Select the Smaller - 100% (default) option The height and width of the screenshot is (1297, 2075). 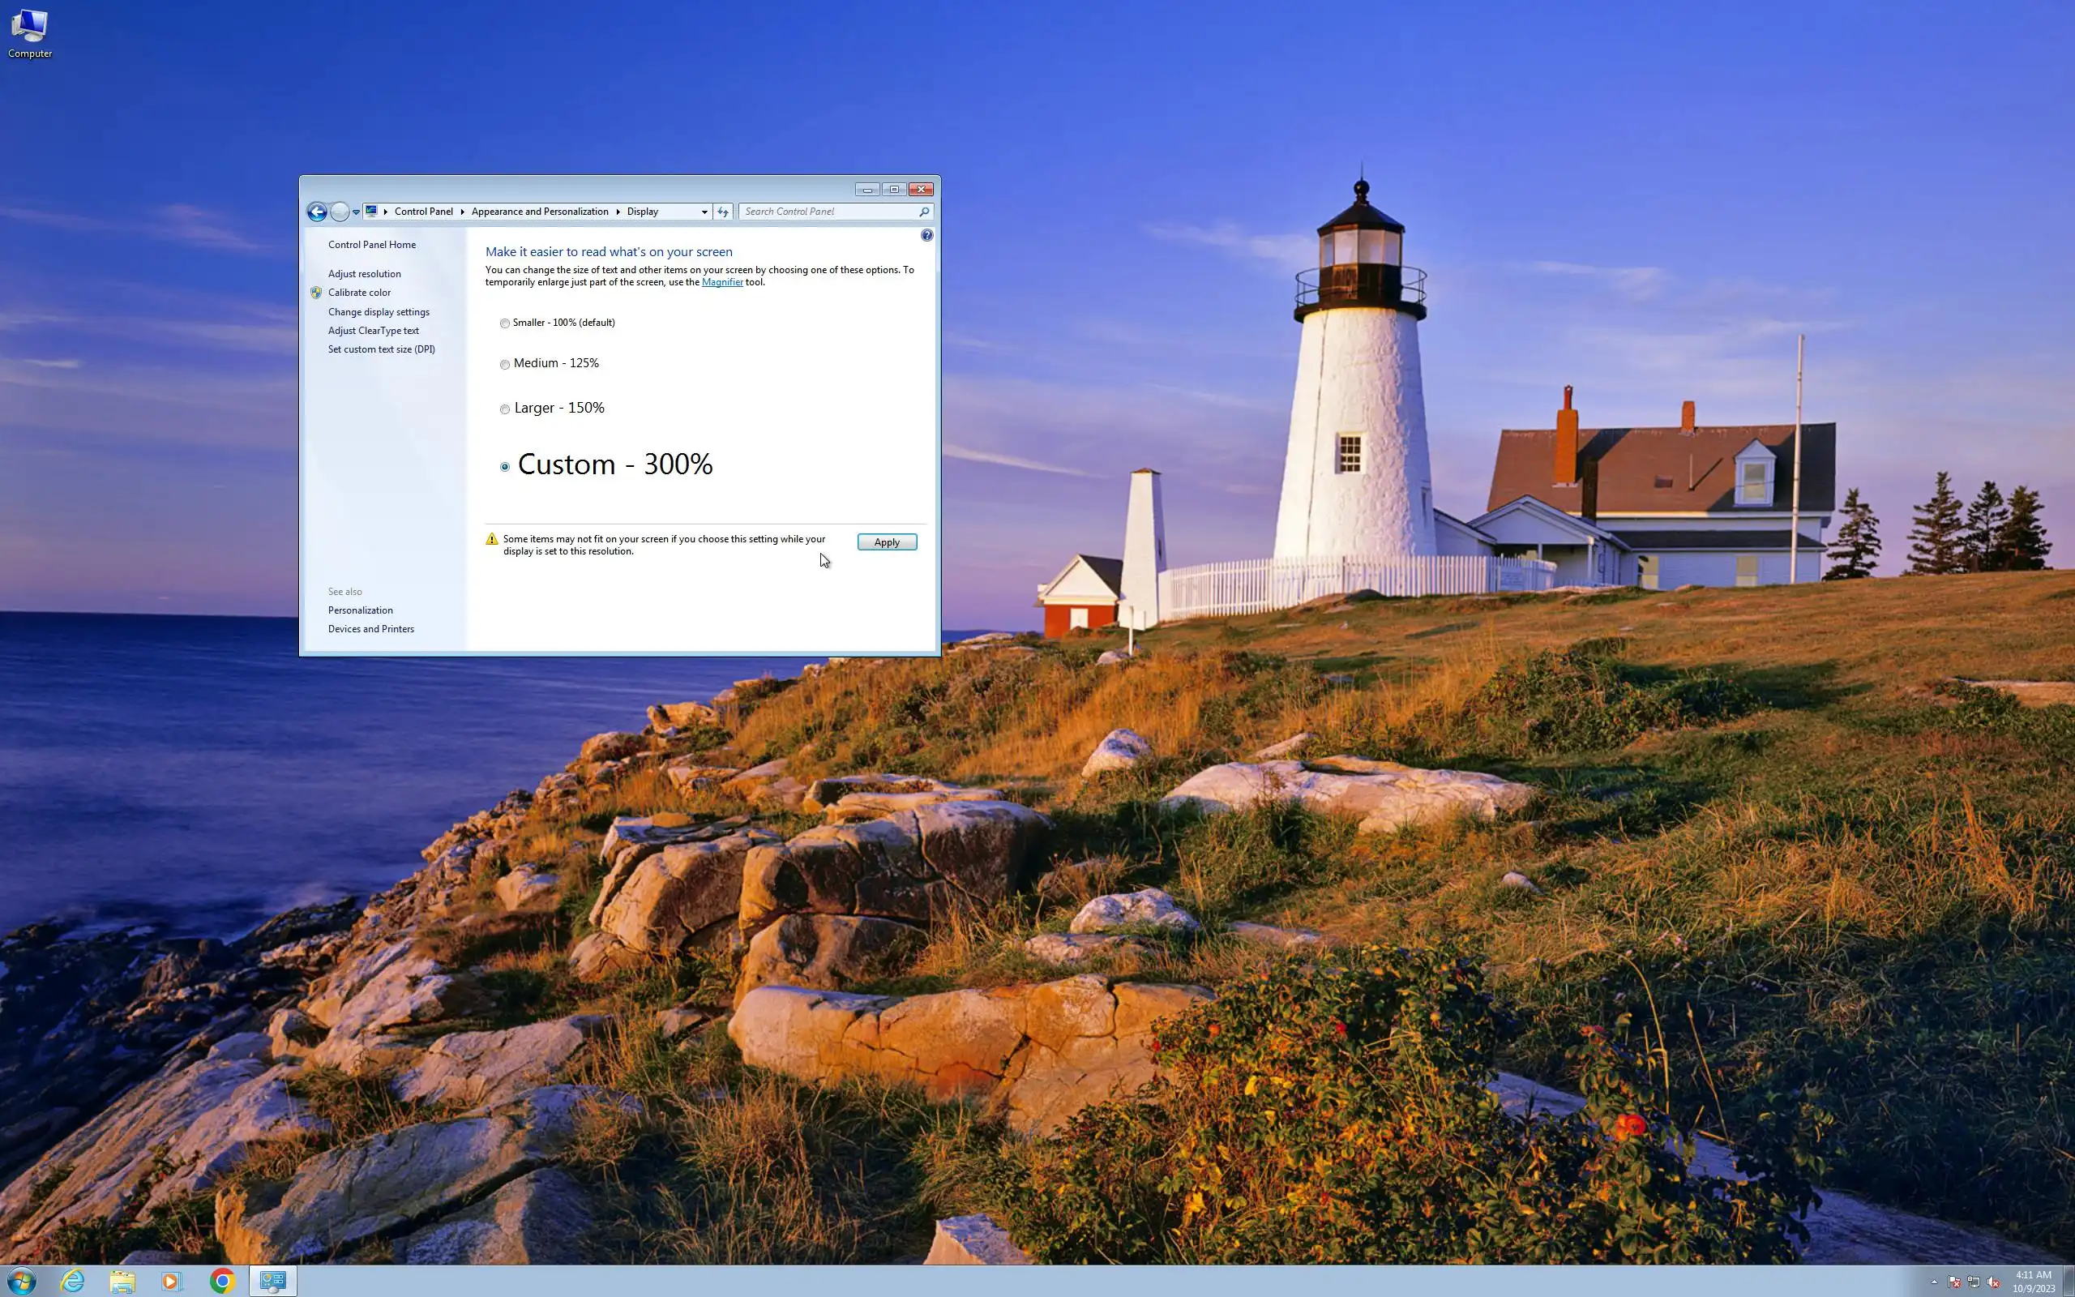click(505, 323)
